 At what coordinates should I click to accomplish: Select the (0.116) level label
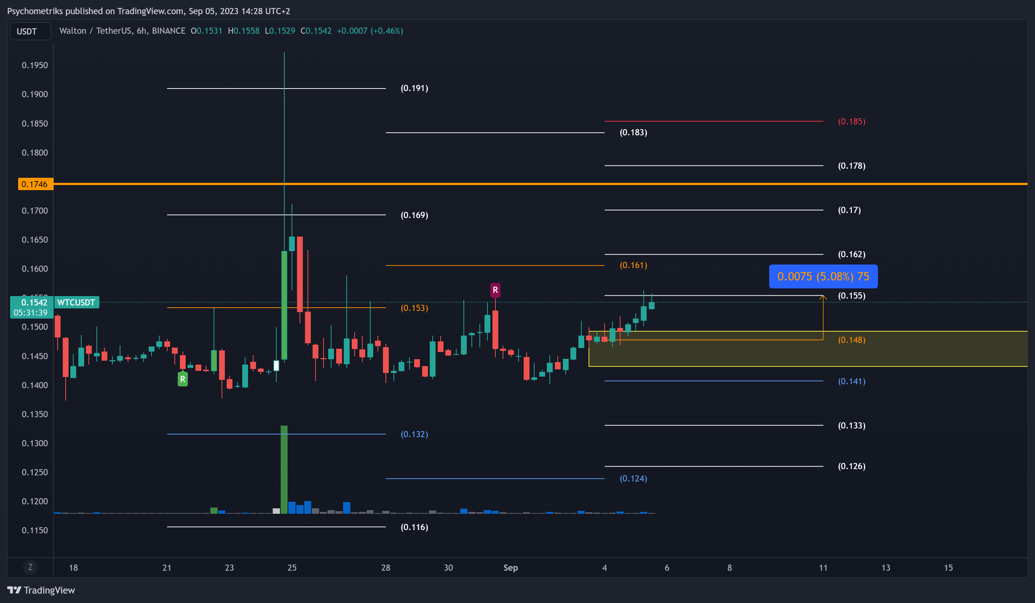click(415, 527)
